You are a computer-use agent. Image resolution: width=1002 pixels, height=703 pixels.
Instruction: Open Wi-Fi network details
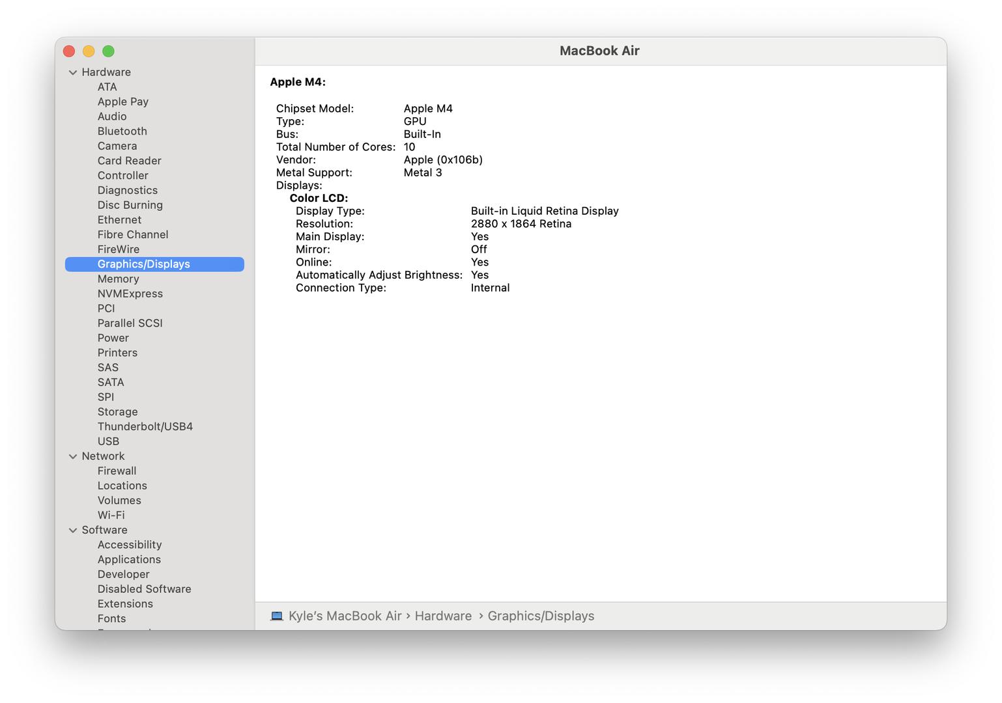[x=111, y=516]
